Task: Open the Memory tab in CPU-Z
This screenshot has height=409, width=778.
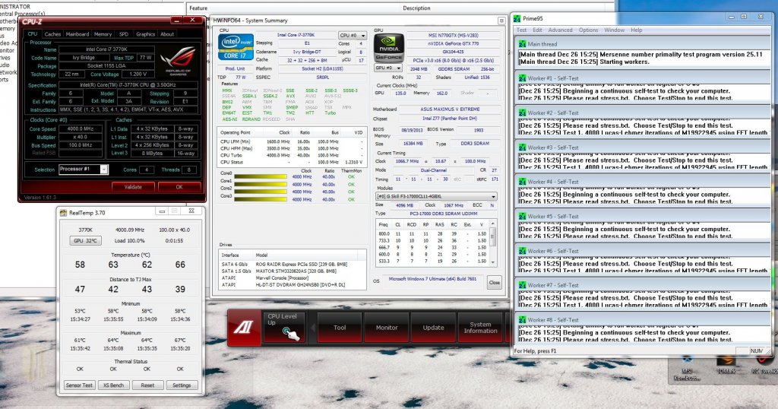Action: coord(103,34)
